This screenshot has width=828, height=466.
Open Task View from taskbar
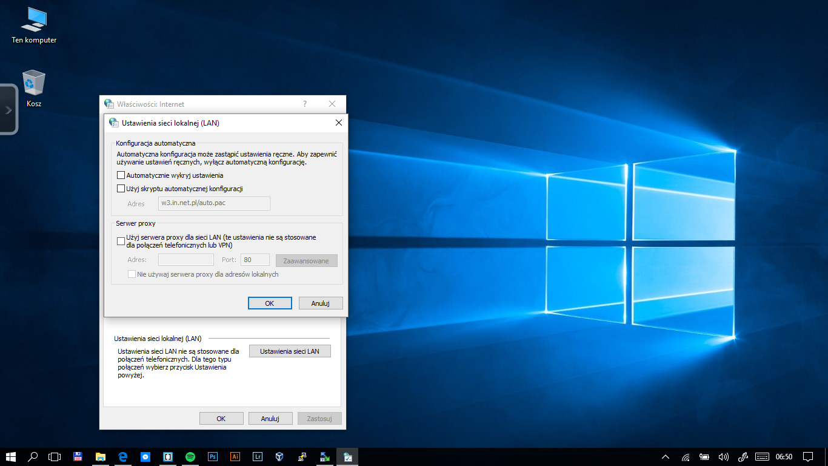click(55, 457)
